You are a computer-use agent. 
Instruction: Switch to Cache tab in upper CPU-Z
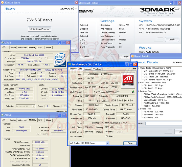click(x=13, y=48)
